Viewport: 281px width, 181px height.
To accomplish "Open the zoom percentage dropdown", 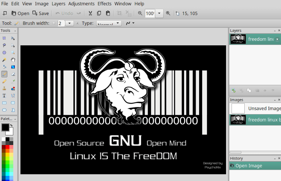I will pos(159,13).
